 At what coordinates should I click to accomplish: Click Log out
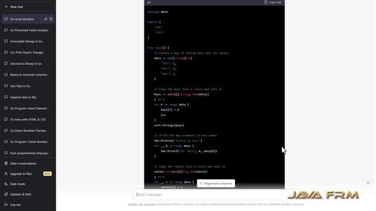pos(28,205)
